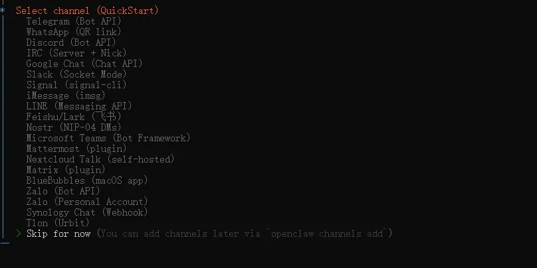Pick the Matrix (plugin) channel
Screen dimensions: 537x268
[66, 170]
